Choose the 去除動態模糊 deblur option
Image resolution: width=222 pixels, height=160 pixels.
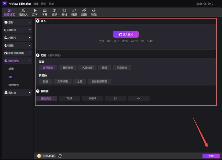(x=99, y=81)
